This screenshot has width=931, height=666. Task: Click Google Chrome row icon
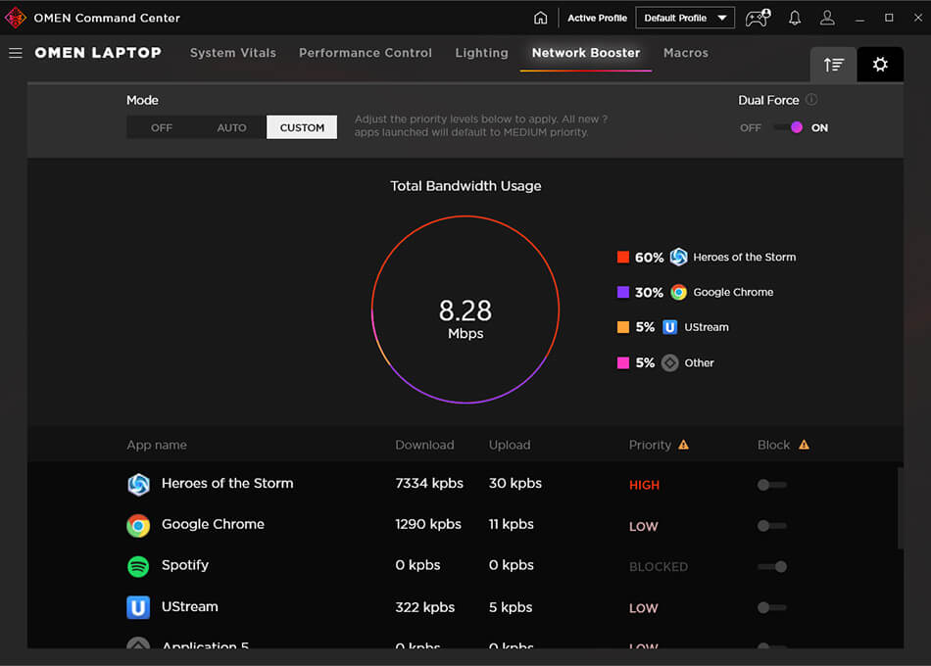tap(138, 525)
